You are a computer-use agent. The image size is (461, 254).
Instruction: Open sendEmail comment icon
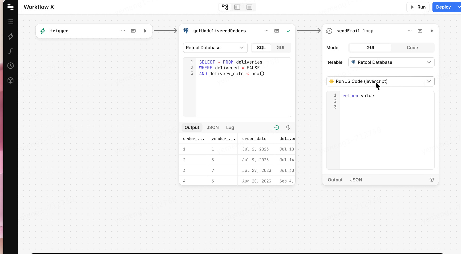pyautogui.click(x=420, y=31)
